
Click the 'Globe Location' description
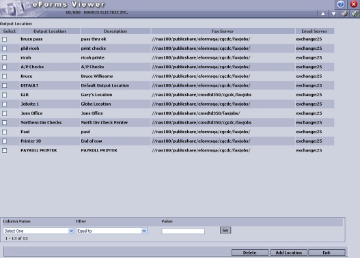96,104
